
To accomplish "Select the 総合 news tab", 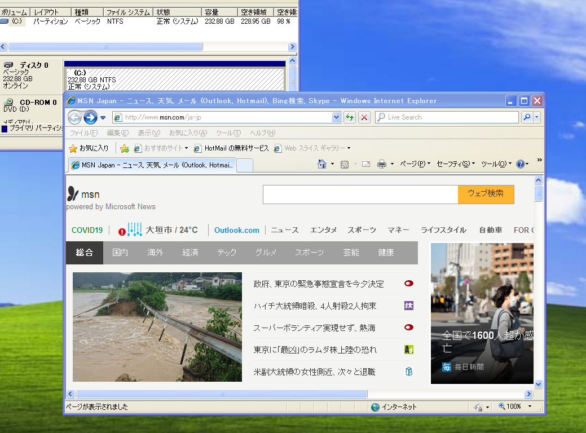I will click(85, 253).
